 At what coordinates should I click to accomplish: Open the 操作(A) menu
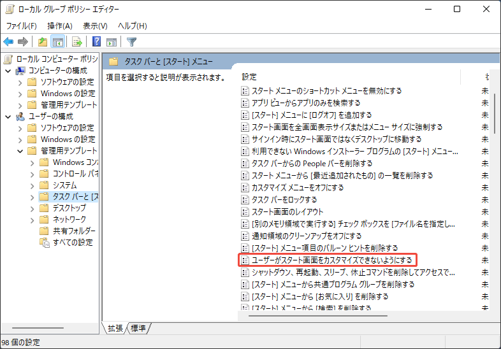60,26
